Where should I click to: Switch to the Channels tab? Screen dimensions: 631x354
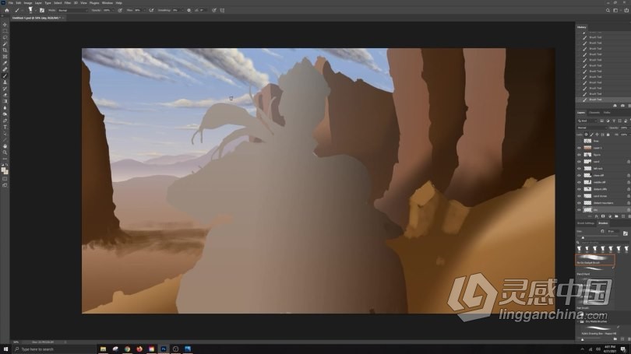click(594, 113)
